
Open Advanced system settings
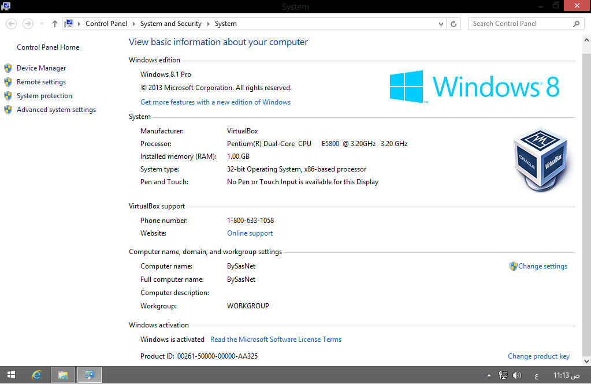(56, 110)
